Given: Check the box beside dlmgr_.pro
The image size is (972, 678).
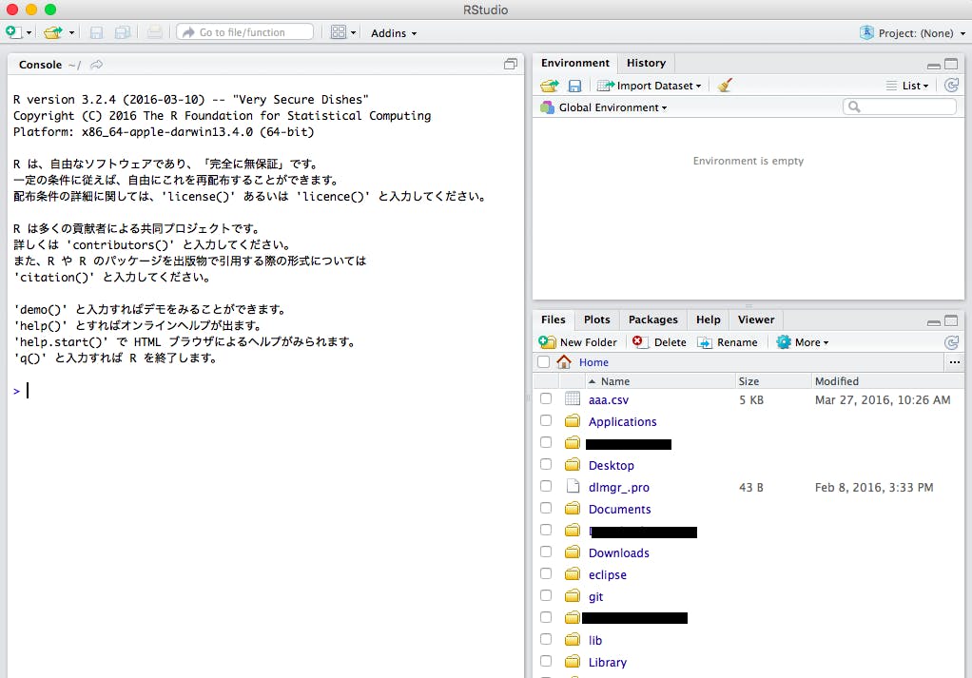Looking at the screenshot, I should pyautogui.click(x=545, y=487).
